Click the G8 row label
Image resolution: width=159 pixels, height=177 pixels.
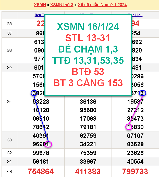pos(9,24)
